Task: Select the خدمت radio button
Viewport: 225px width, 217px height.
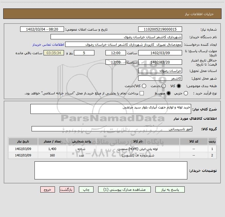Action: (164, 86)
